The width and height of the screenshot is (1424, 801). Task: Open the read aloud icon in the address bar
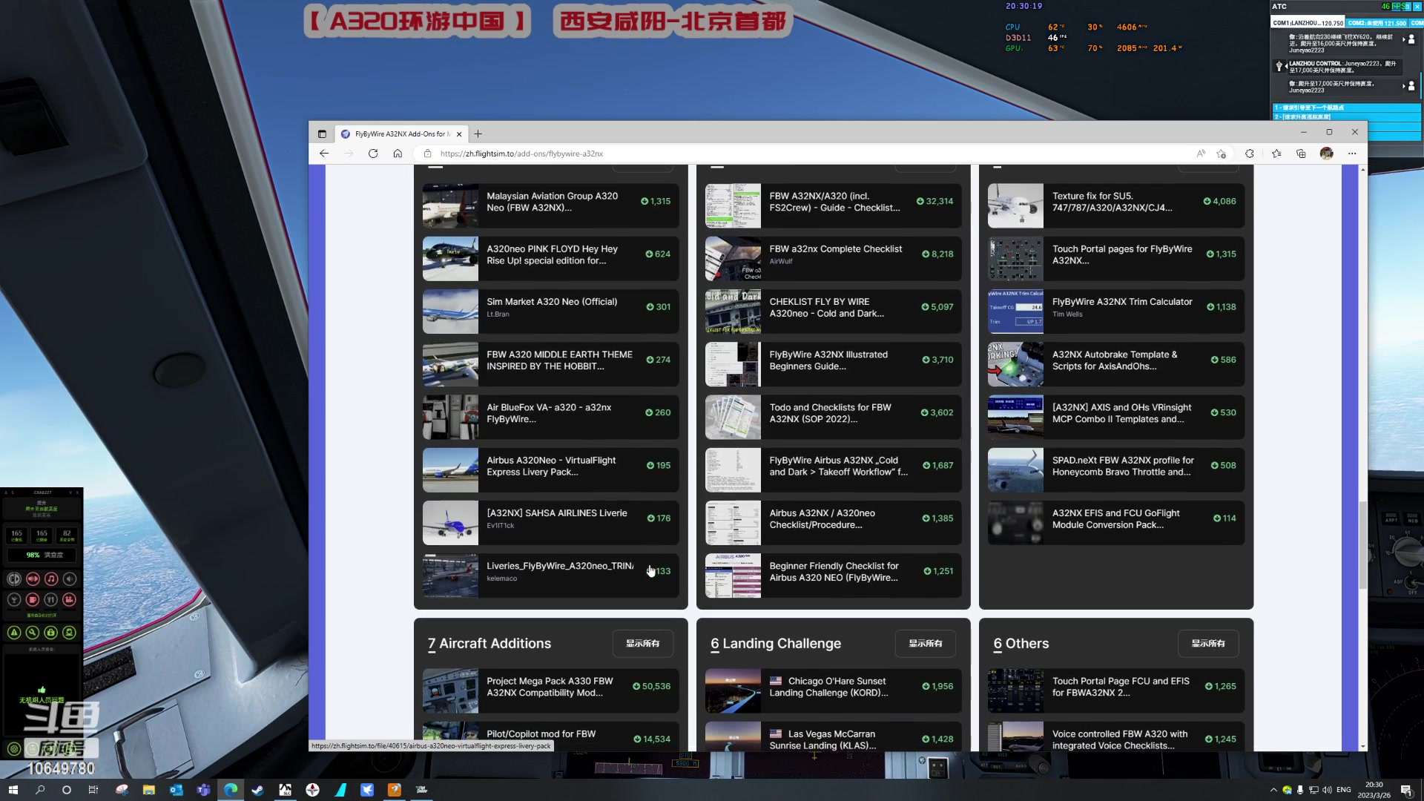(1201, 154)
